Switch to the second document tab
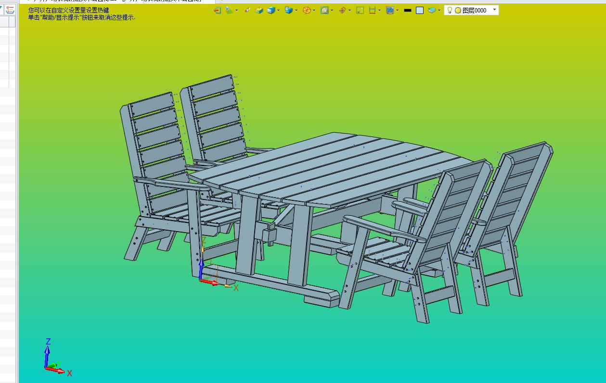 coord(164,1)
